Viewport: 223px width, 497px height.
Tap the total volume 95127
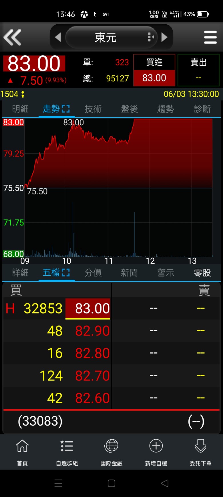(118, 78)
